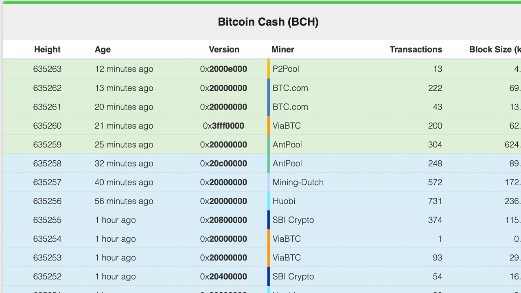Click version 0x3fff0000 cell
The width and height of the screenshot is (521, 293).
[x=223, y=126]
